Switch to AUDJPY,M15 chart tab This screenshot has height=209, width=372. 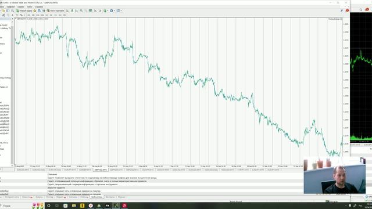(273, 170)
